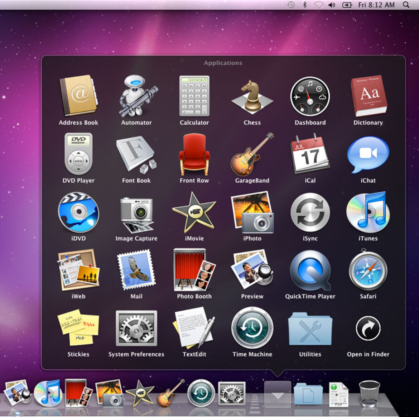Click the Open in Finder button
Screen dimensions: 419x417
[x=368, y=328]
